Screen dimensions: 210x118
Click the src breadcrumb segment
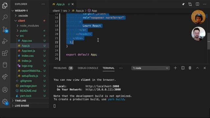[65, 11]
